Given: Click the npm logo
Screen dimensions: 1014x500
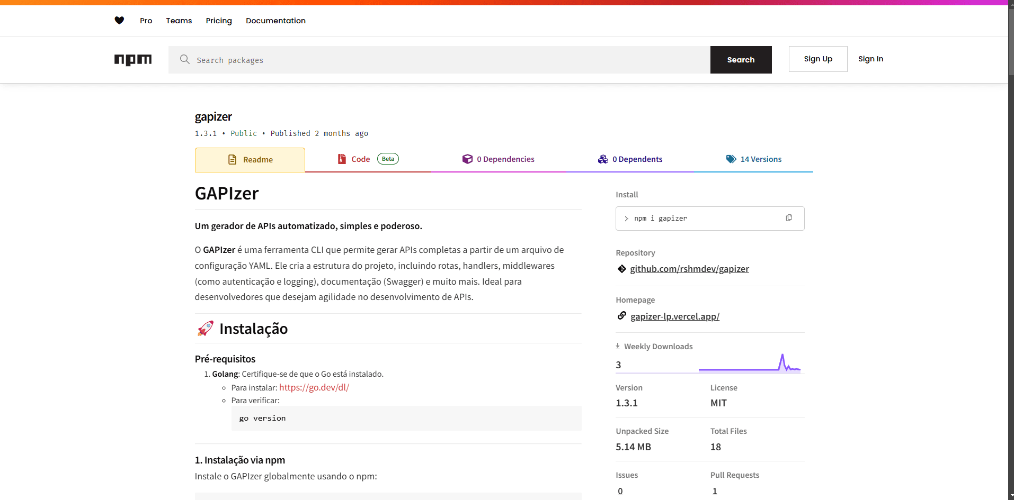Looking at the screenshot, I should pos(133,60).
